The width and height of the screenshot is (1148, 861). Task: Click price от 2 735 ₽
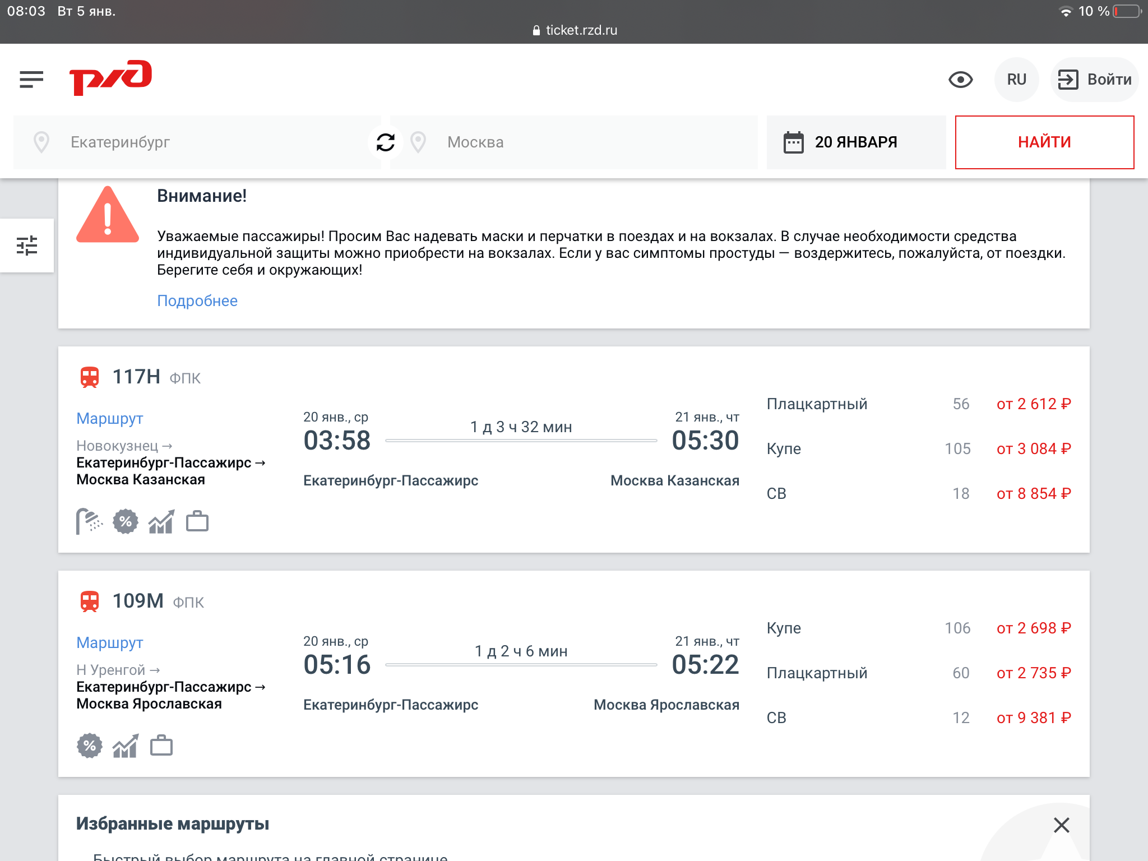1034,673
